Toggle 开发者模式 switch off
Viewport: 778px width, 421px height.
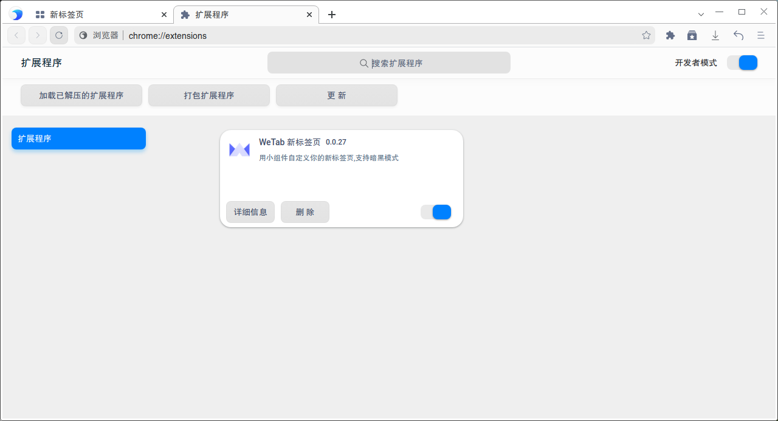(x=742, y=62)
